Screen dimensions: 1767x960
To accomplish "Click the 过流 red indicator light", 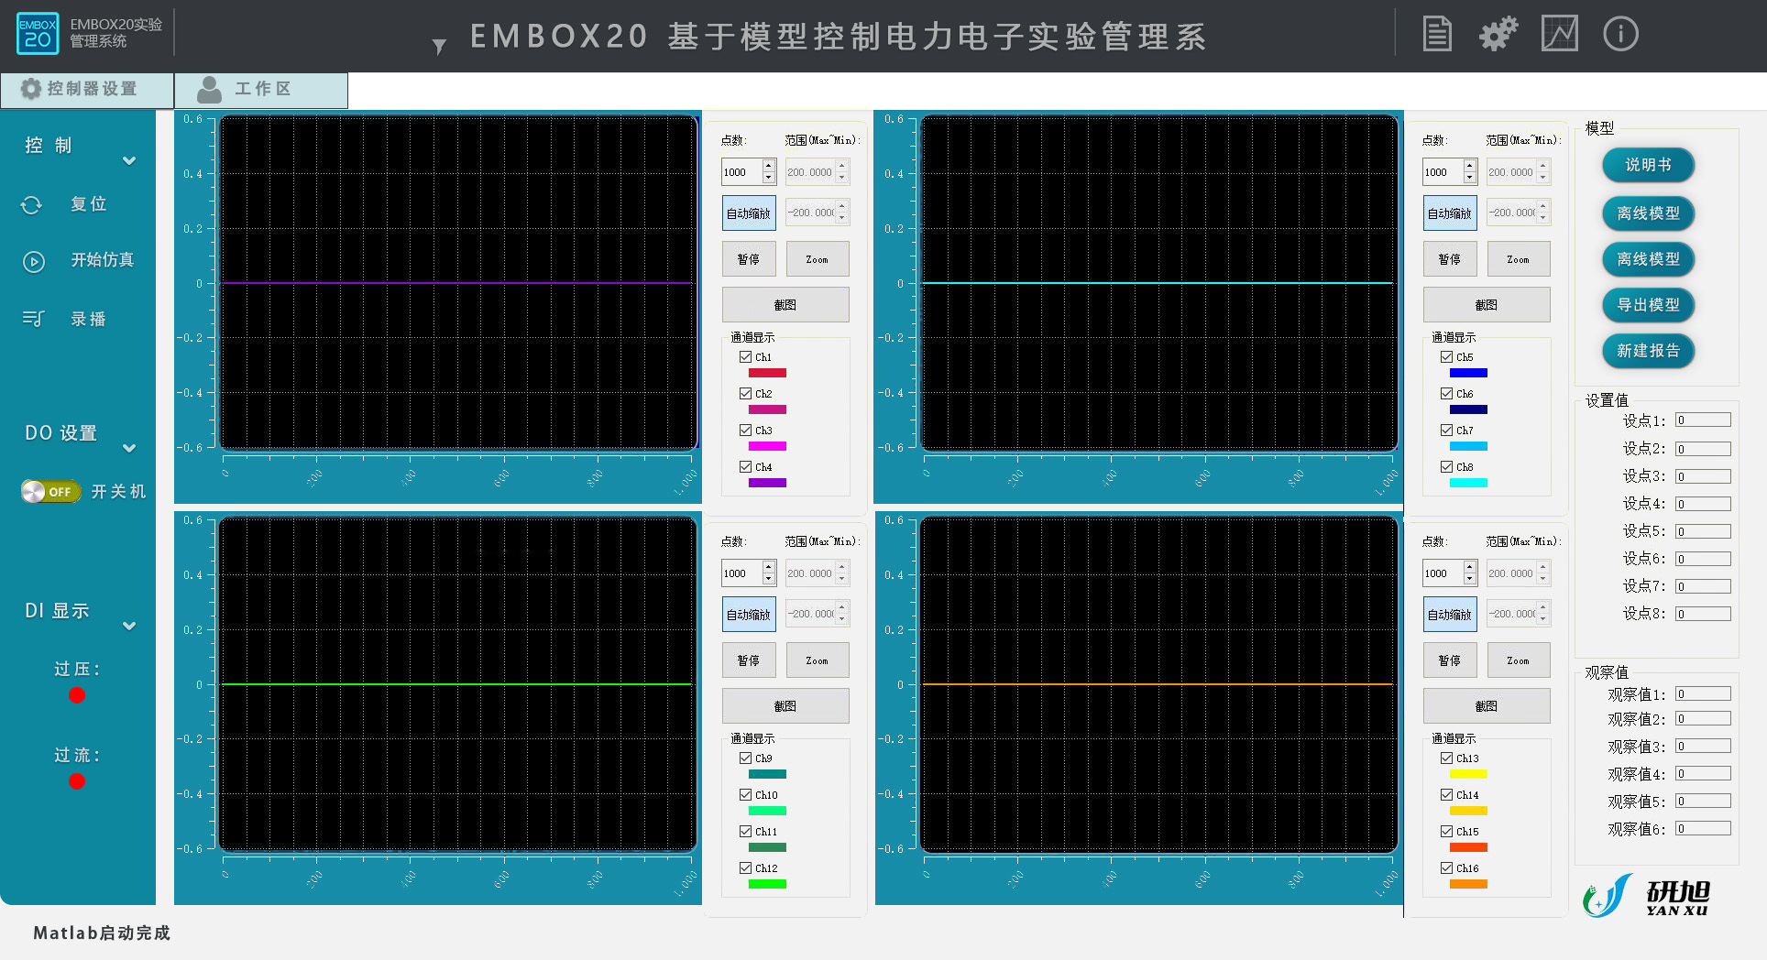I will 77,781.
